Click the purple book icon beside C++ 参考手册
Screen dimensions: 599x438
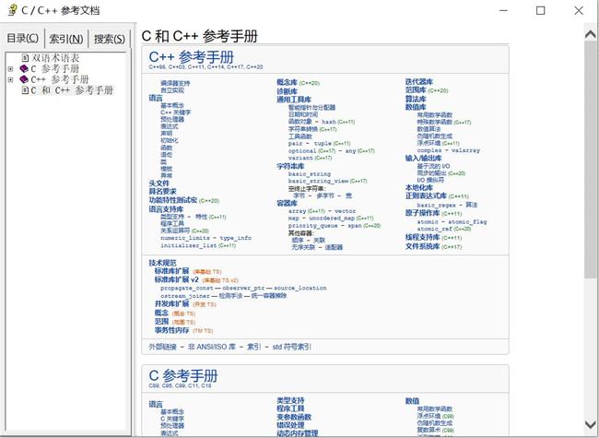pos(24,79)
